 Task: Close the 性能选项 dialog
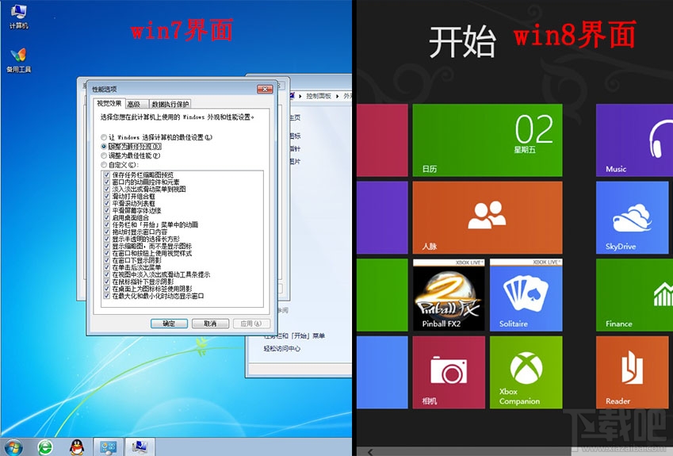click(x=265, y=89)
